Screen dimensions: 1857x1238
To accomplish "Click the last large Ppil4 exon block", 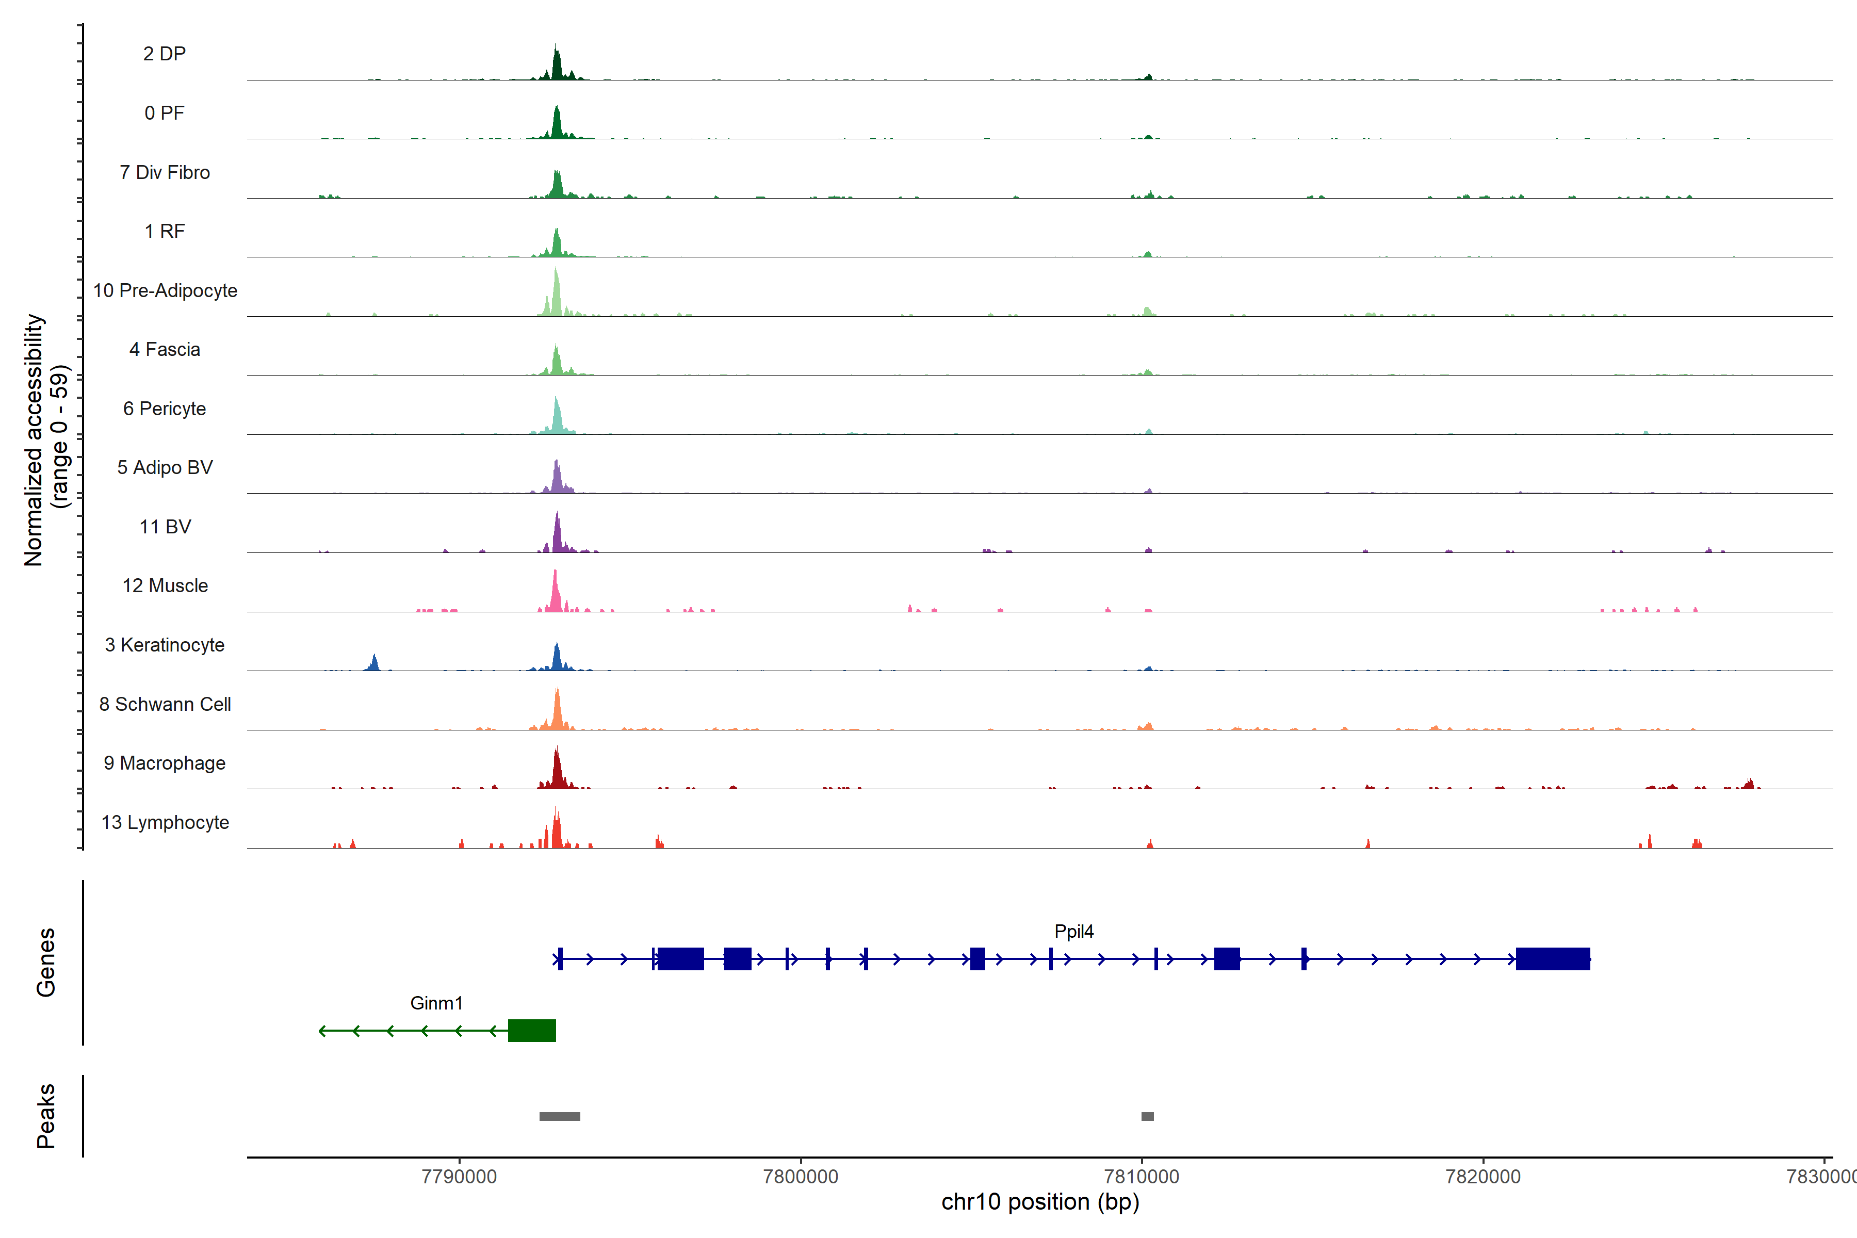I will pyautogui.click(x=1552, y=958).
